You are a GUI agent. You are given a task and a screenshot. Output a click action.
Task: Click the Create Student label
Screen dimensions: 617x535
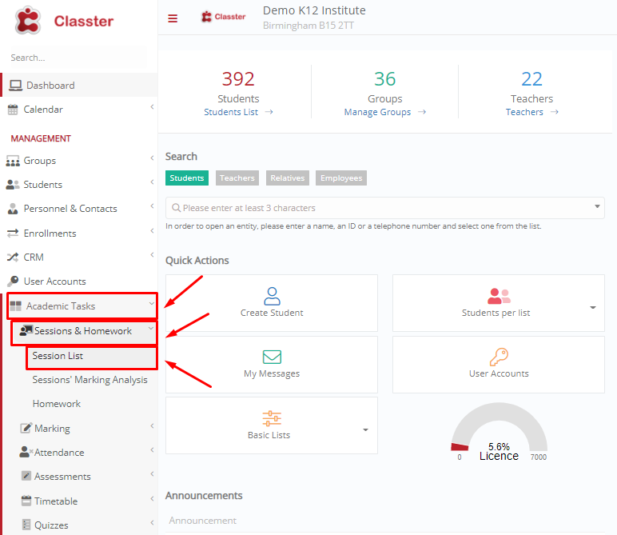272,313
